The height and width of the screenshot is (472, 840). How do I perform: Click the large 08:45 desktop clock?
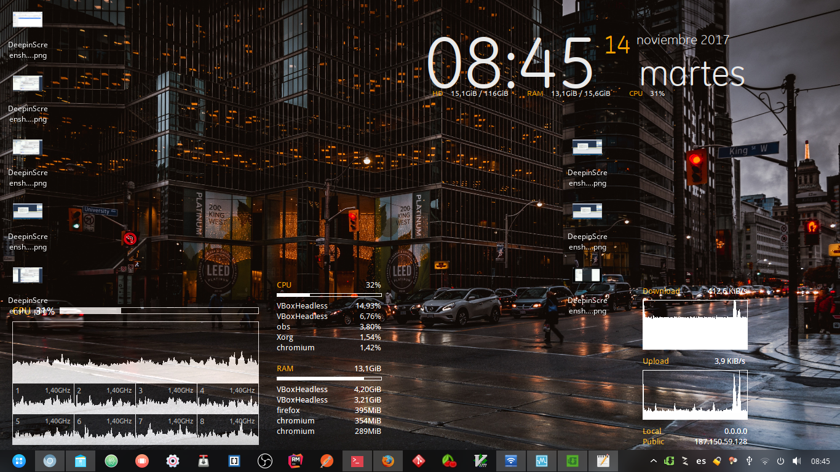tap(510, 63)
